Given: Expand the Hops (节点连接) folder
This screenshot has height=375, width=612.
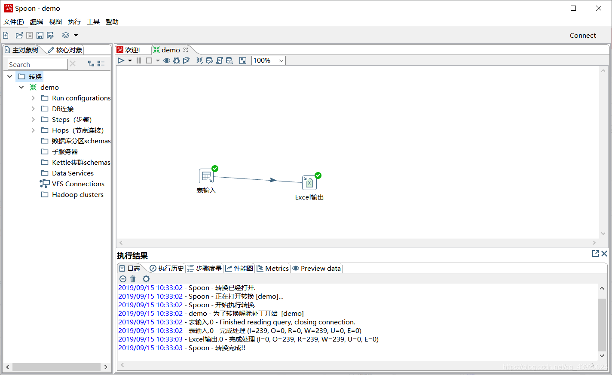Looking at the screenshot, I should click(x=33, y=130).
